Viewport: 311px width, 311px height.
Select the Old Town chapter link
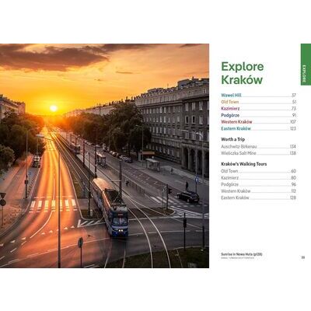[258, 102]
